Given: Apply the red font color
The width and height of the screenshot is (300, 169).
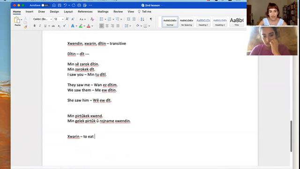Looking at the screenshot, I should (89, 26).
